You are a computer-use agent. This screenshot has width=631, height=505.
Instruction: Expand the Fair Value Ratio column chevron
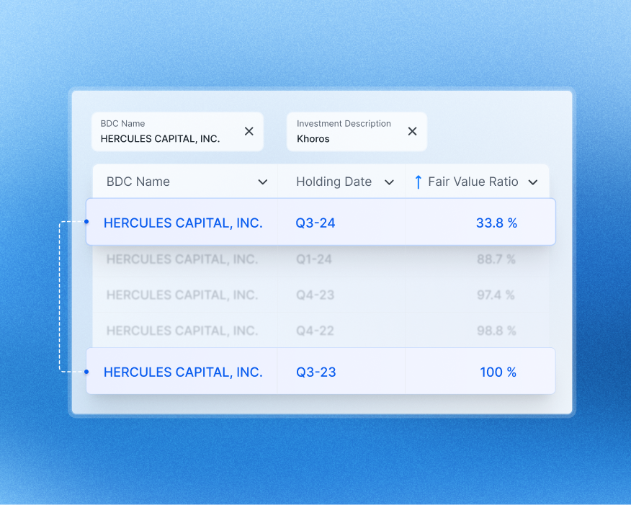[x=533, y=182]
